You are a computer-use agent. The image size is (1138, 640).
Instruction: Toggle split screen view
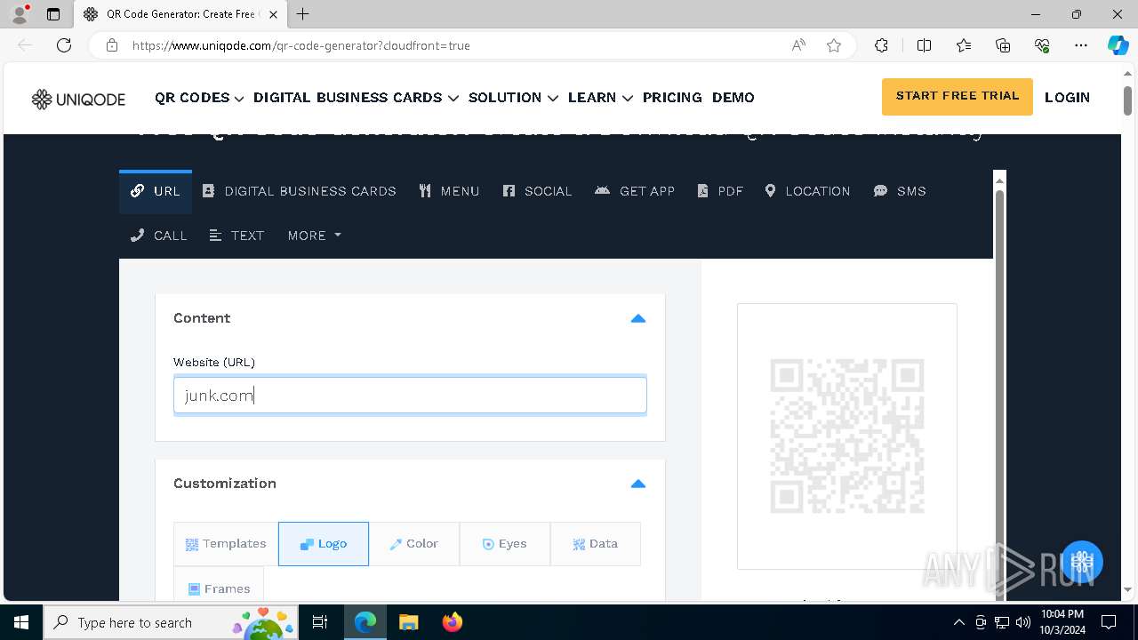(x=924, y=45)
